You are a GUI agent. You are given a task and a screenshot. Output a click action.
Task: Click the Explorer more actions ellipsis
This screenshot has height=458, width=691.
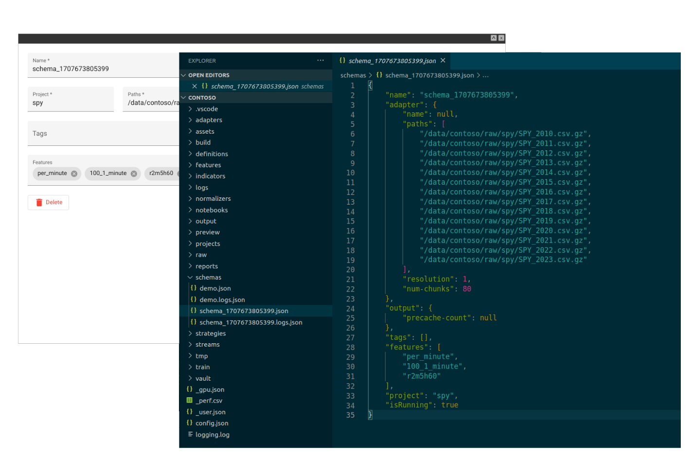320,60
